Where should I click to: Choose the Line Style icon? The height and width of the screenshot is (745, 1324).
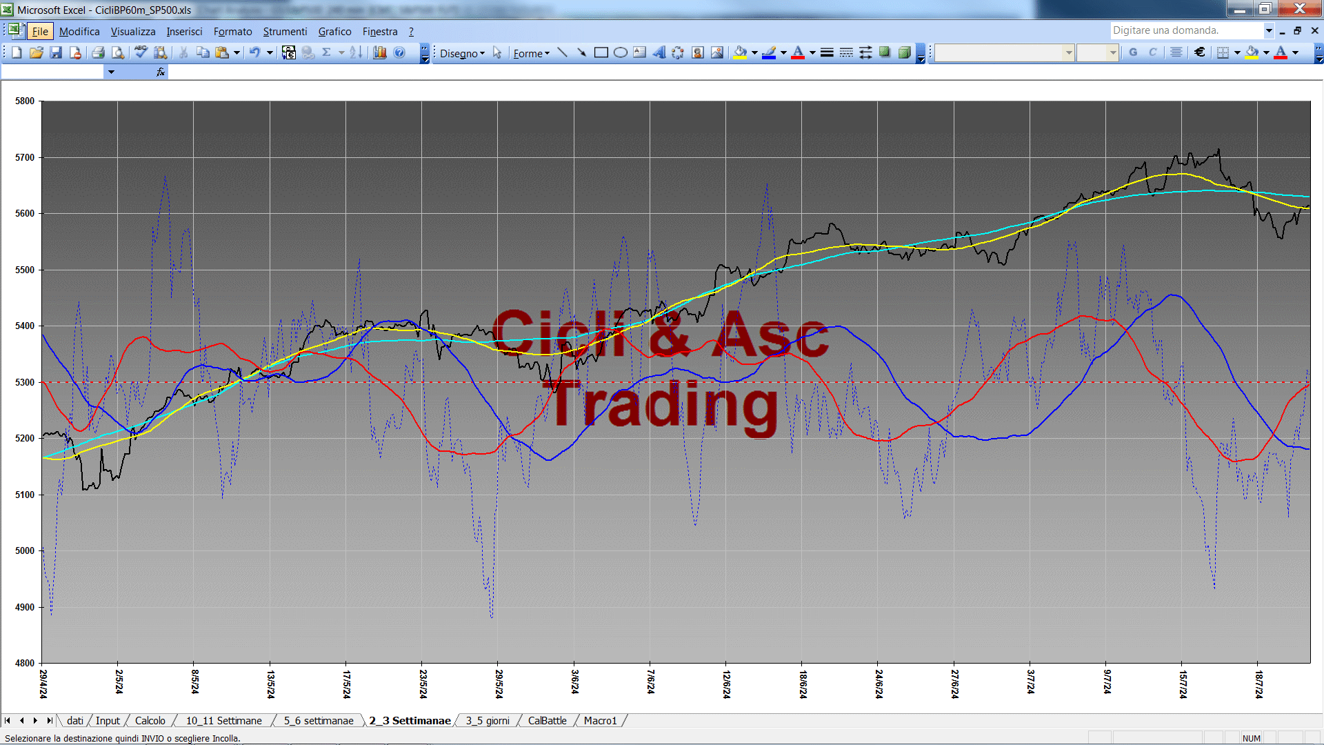coord(827,52)
